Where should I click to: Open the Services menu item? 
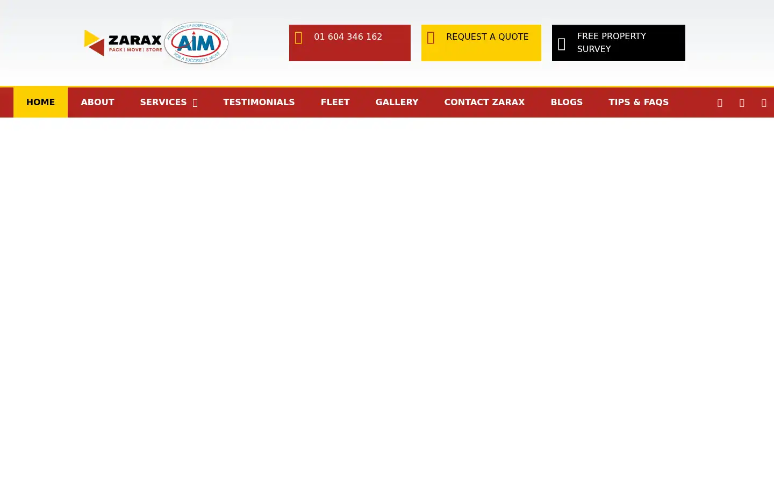coord(163,102)
